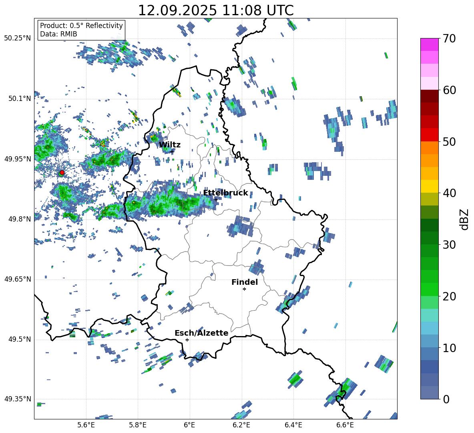Click the 49.65°N latitude label
Viewport: 474px width, 433px height.
[x=18, y=279]
